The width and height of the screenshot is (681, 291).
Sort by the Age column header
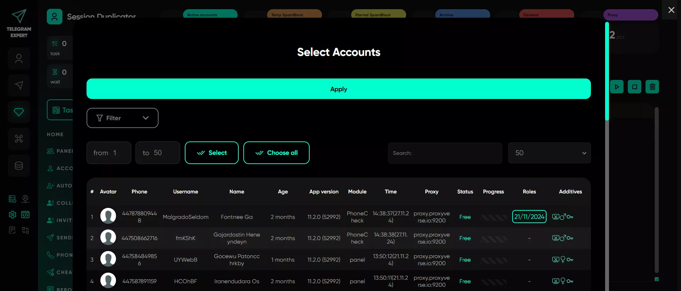click(x=283, y=192)
